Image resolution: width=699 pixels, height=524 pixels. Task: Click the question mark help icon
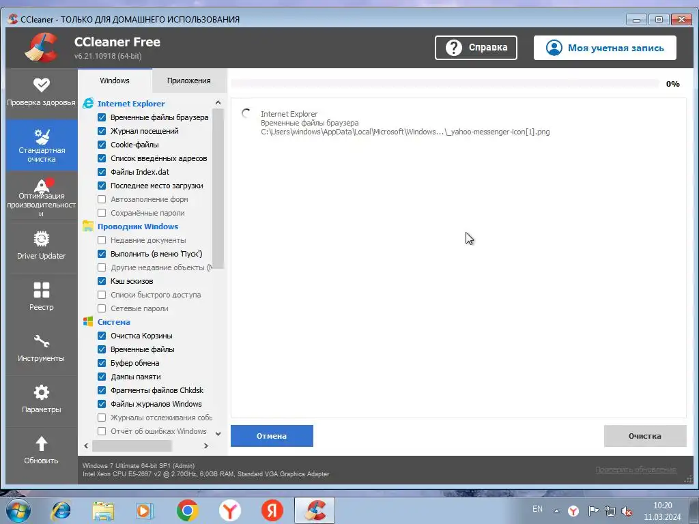(454, 48)
